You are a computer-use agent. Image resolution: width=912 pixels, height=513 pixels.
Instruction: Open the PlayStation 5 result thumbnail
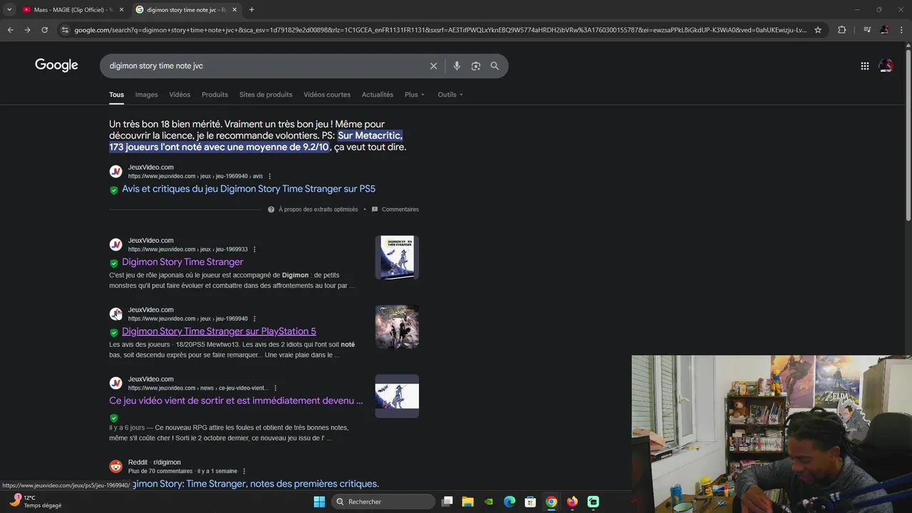[x=397, y=327]
